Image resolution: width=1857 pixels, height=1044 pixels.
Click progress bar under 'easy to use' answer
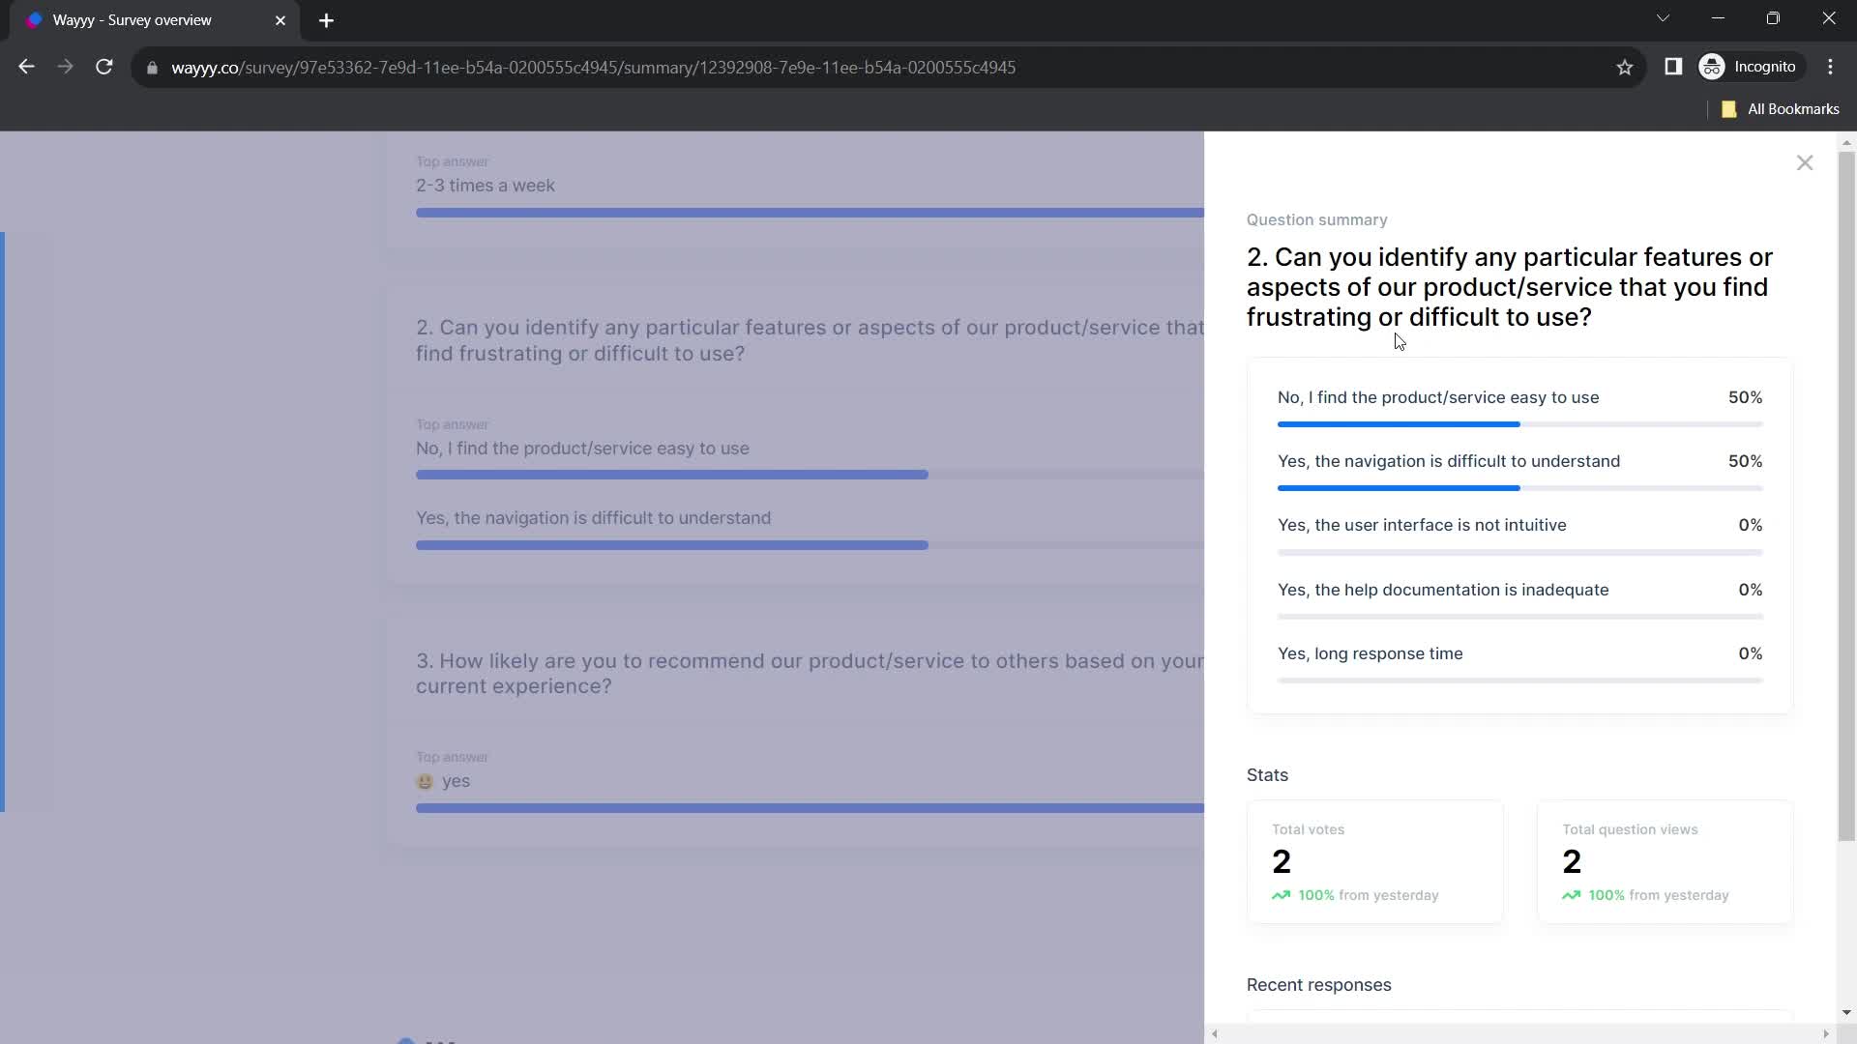(x=1519, y=424)
